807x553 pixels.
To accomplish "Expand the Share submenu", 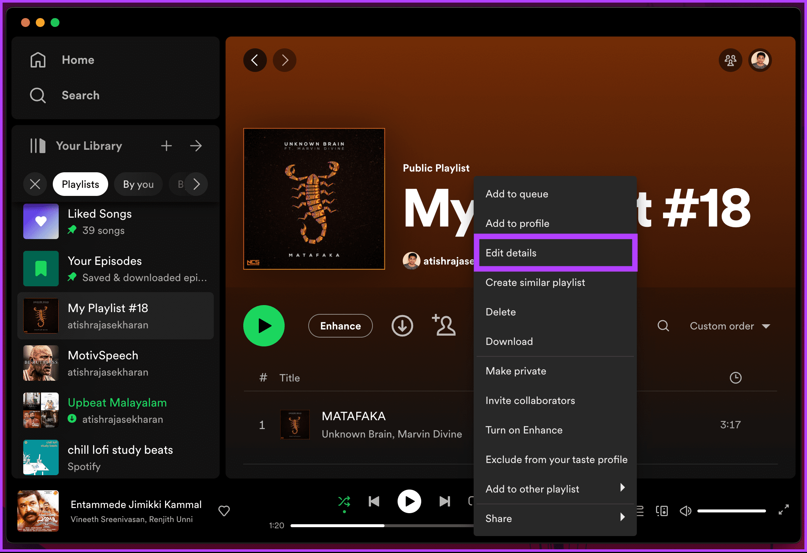I will click(x=555, y=518).
